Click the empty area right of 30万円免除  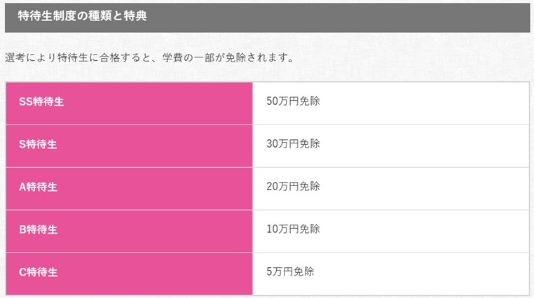point(424,146)
